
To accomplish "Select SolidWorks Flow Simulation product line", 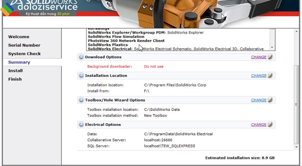I will click(116, 37).
